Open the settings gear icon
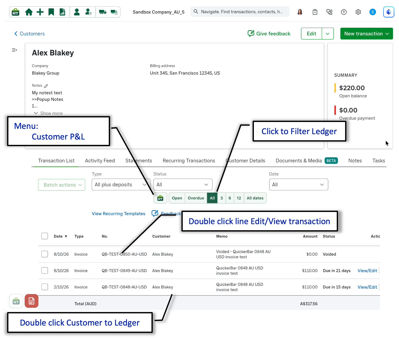 [358, 12]
